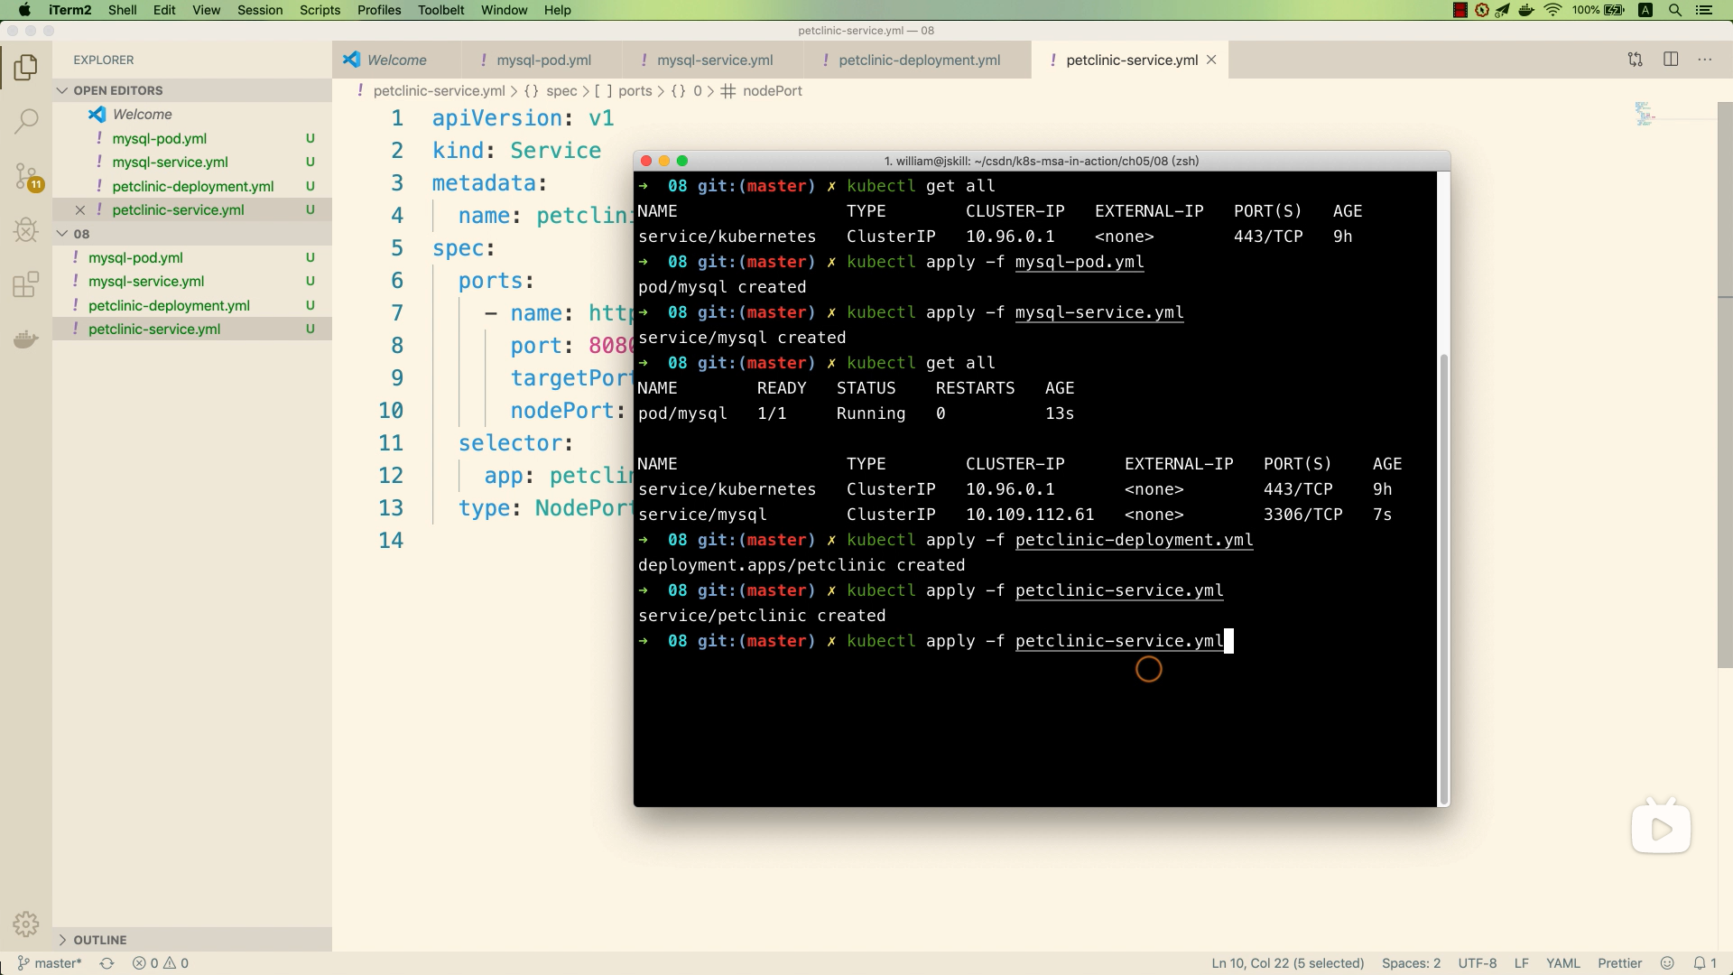Click the video play overlay button
The width and height of the screenshot is (1733, 975).
point(1661,828)
